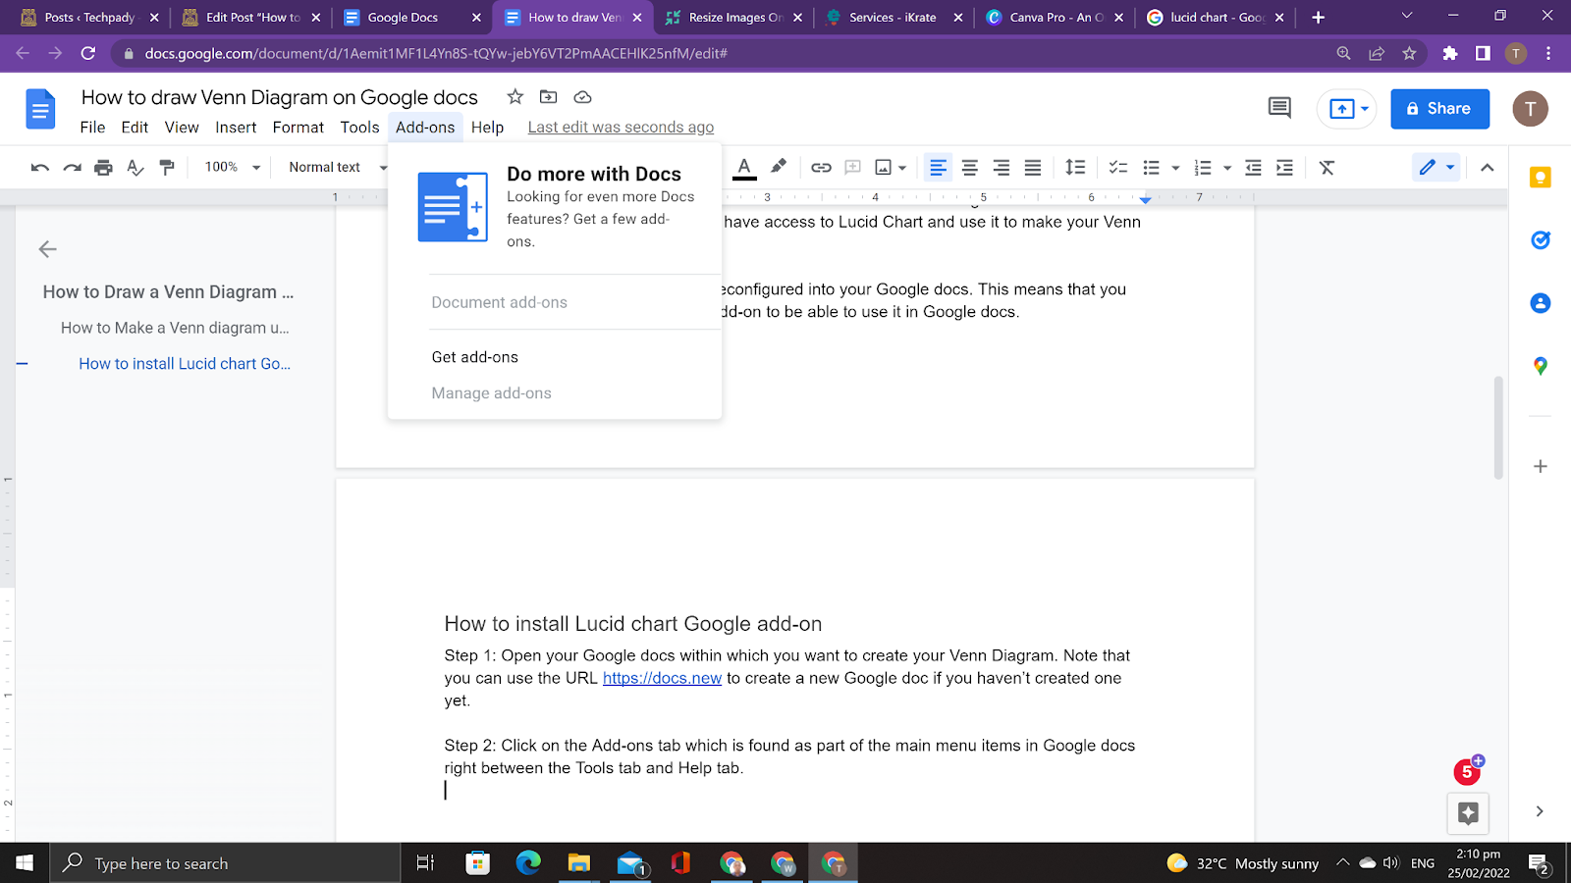Print the document using printer icon
1571x883 pixels.
coord(103,168)
